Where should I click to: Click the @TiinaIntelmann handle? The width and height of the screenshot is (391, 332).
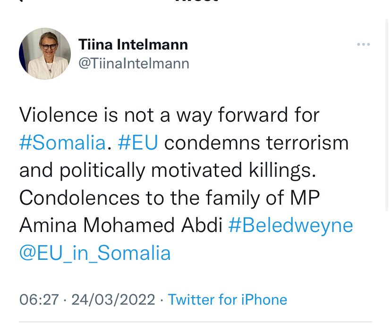point(134,63)
